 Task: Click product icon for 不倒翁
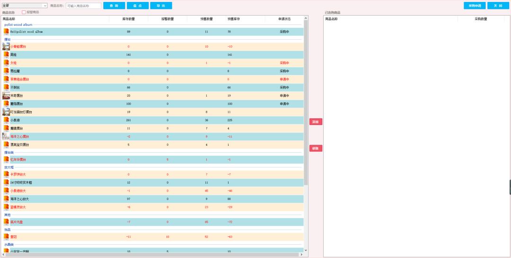(6, 87)
